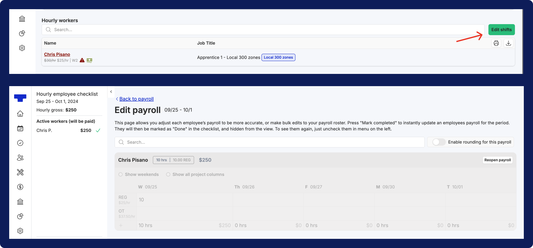Click the blue company logo in lower sidebar
This screenshot has width=533, height=248.
point(20,98)
